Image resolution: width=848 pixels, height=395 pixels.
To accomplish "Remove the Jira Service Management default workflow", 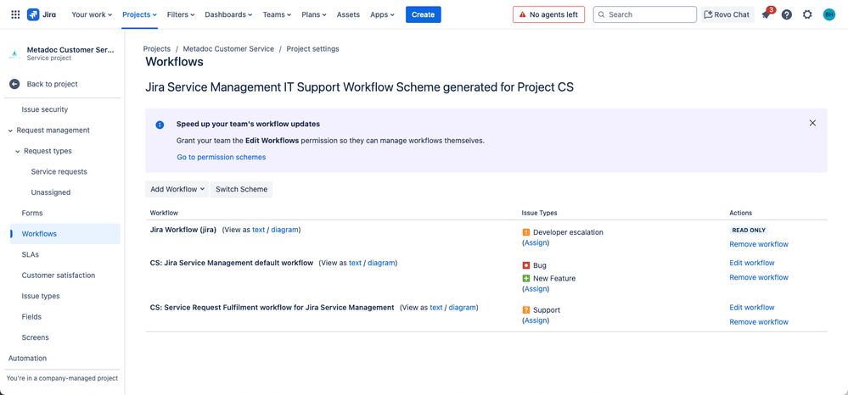I will [759, 278].
